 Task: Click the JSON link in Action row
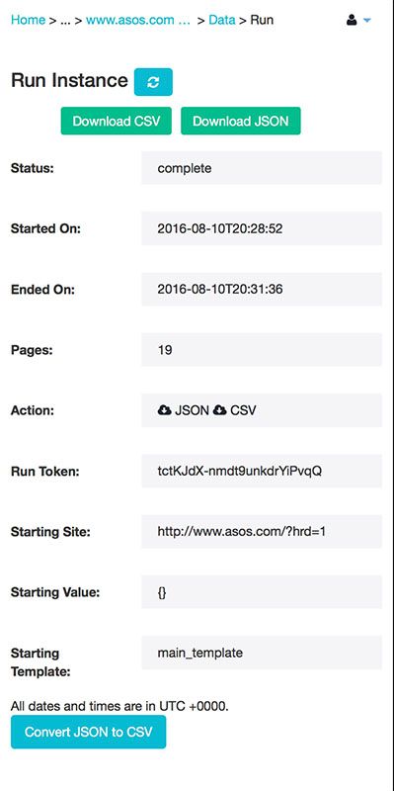pos(192,410)
